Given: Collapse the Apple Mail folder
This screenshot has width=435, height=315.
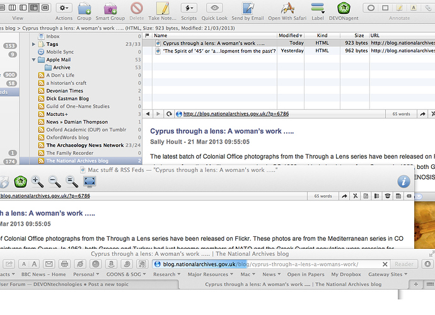Looking at the screenshot, I should pos(33,60).
